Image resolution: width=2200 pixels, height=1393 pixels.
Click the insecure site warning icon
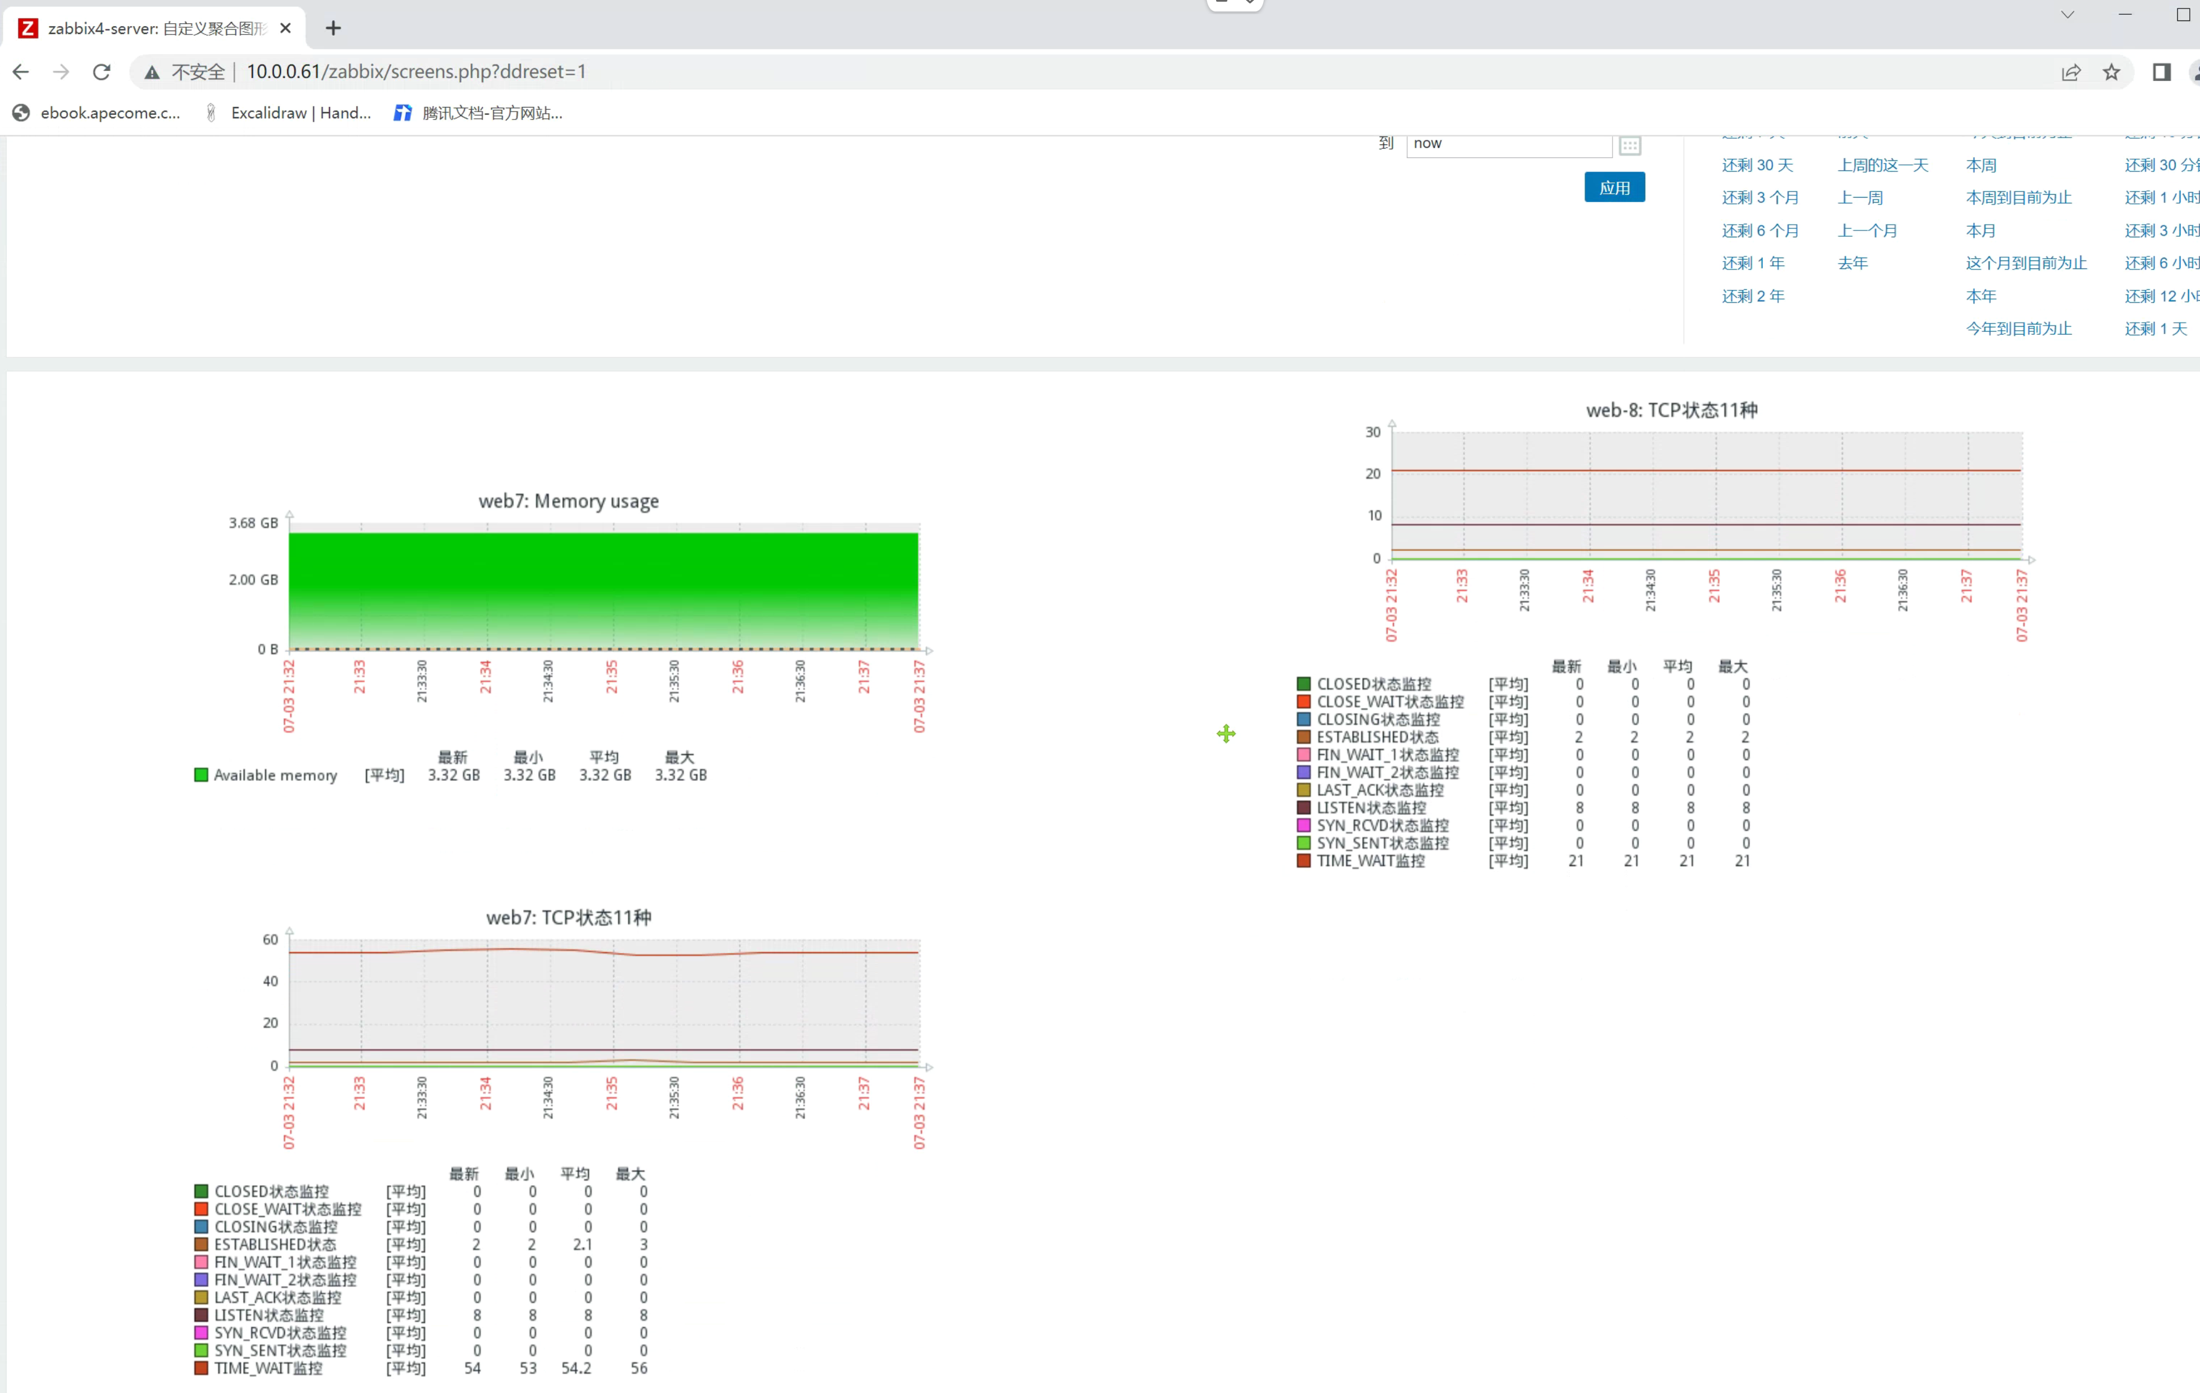point(152,72)
